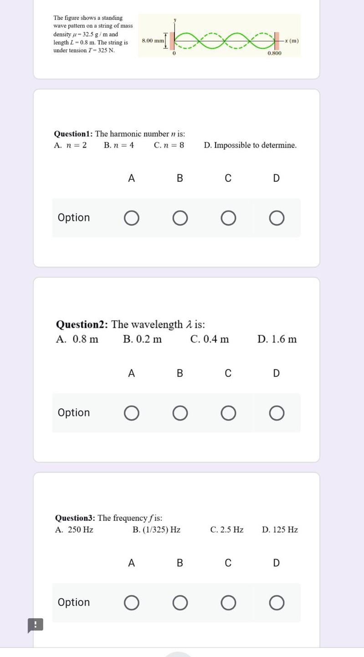Image resolution: width=364 pixels, height=657 pixels.
Task: Select option A for Question1 harmonic number
Action: pos(132,218)
